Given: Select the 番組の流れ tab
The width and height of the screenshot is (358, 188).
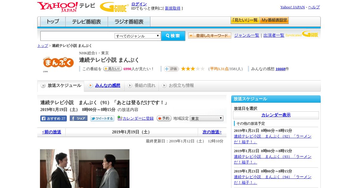Looking at the screenshot, I should pos(141,86).
